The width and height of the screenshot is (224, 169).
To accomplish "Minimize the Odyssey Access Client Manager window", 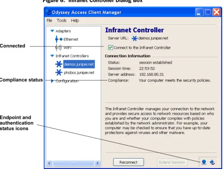I will [199, 12].
